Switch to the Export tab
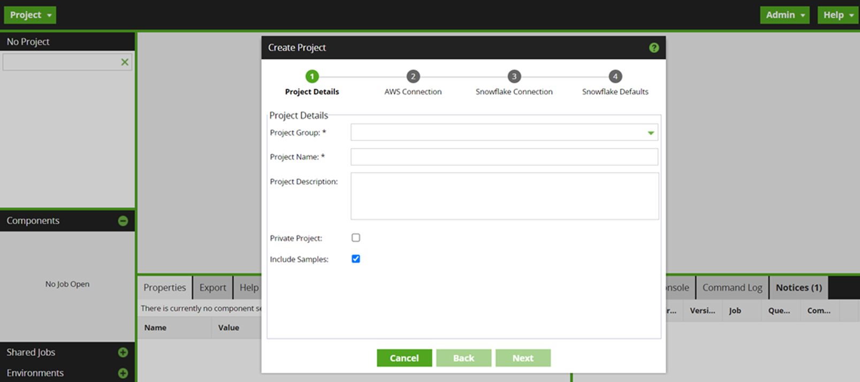Image resolution: width=860 pixels, height=382 pixels. pos(212,287)
